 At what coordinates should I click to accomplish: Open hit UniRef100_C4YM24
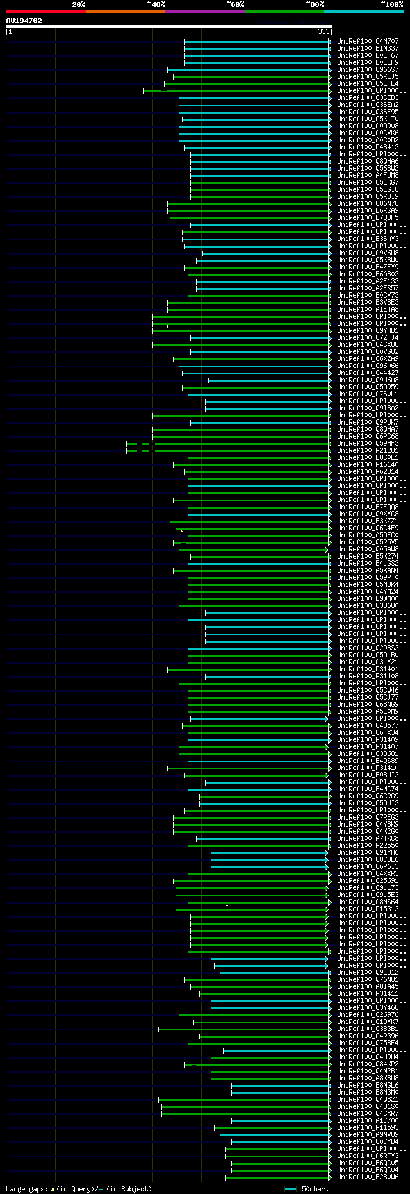pos(368,592)
